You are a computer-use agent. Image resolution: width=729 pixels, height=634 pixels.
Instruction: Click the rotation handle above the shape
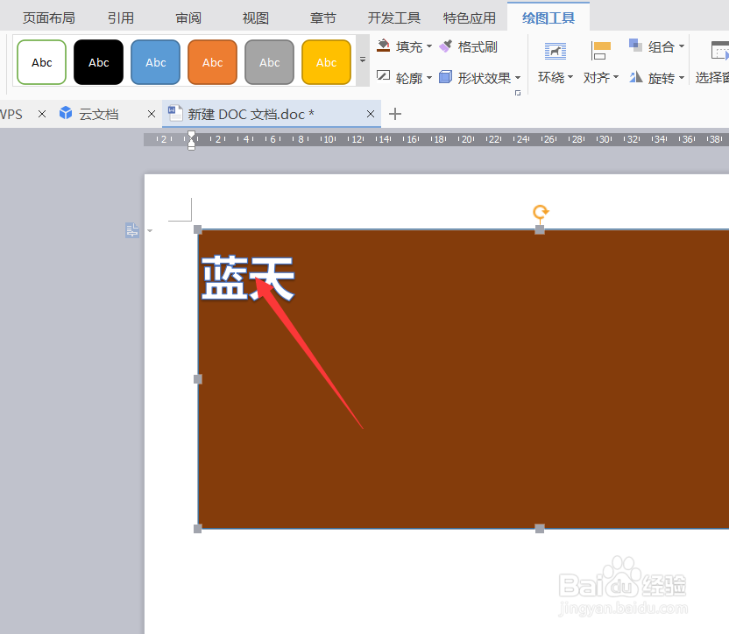[x=541, y=212]
